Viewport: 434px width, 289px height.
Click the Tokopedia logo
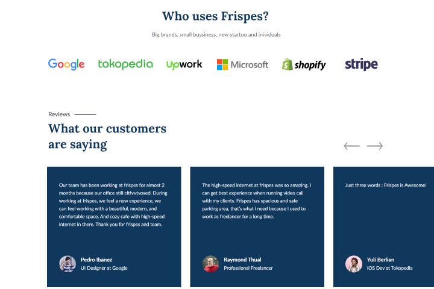125,64
